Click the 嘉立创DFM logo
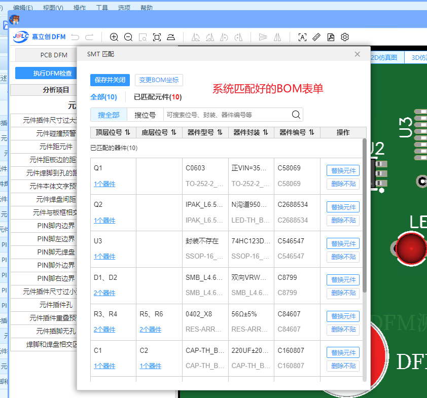 pyautogui.click(x=40, y=37)
